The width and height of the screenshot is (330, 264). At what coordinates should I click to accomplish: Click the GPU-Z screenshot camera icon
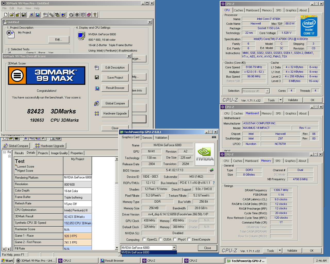pyautogui.click(x=214, y=137)
